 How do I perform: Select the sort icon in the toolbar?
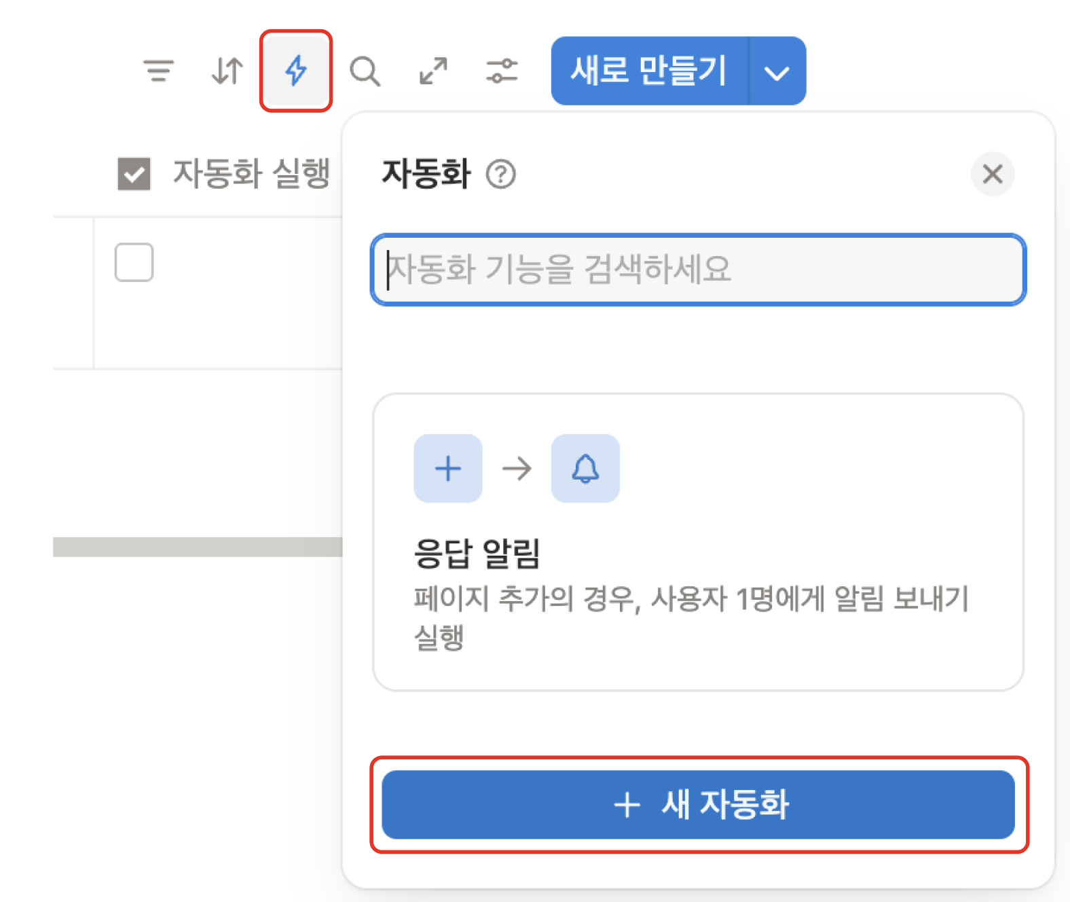tap(226, 70)
